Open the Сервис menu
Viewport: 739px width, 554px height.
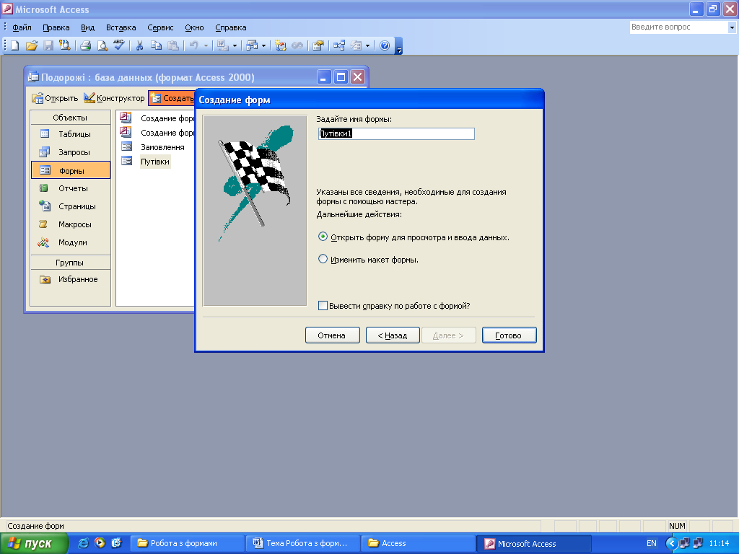[x=160, y=27]
